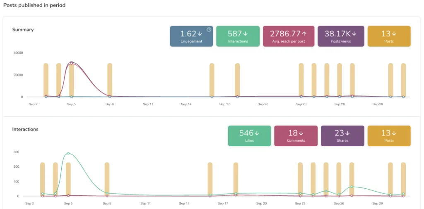The width and height of the screenshot is (424, 209).
Task: Toggle the Posts views metric card
Action: coord(340,36)
